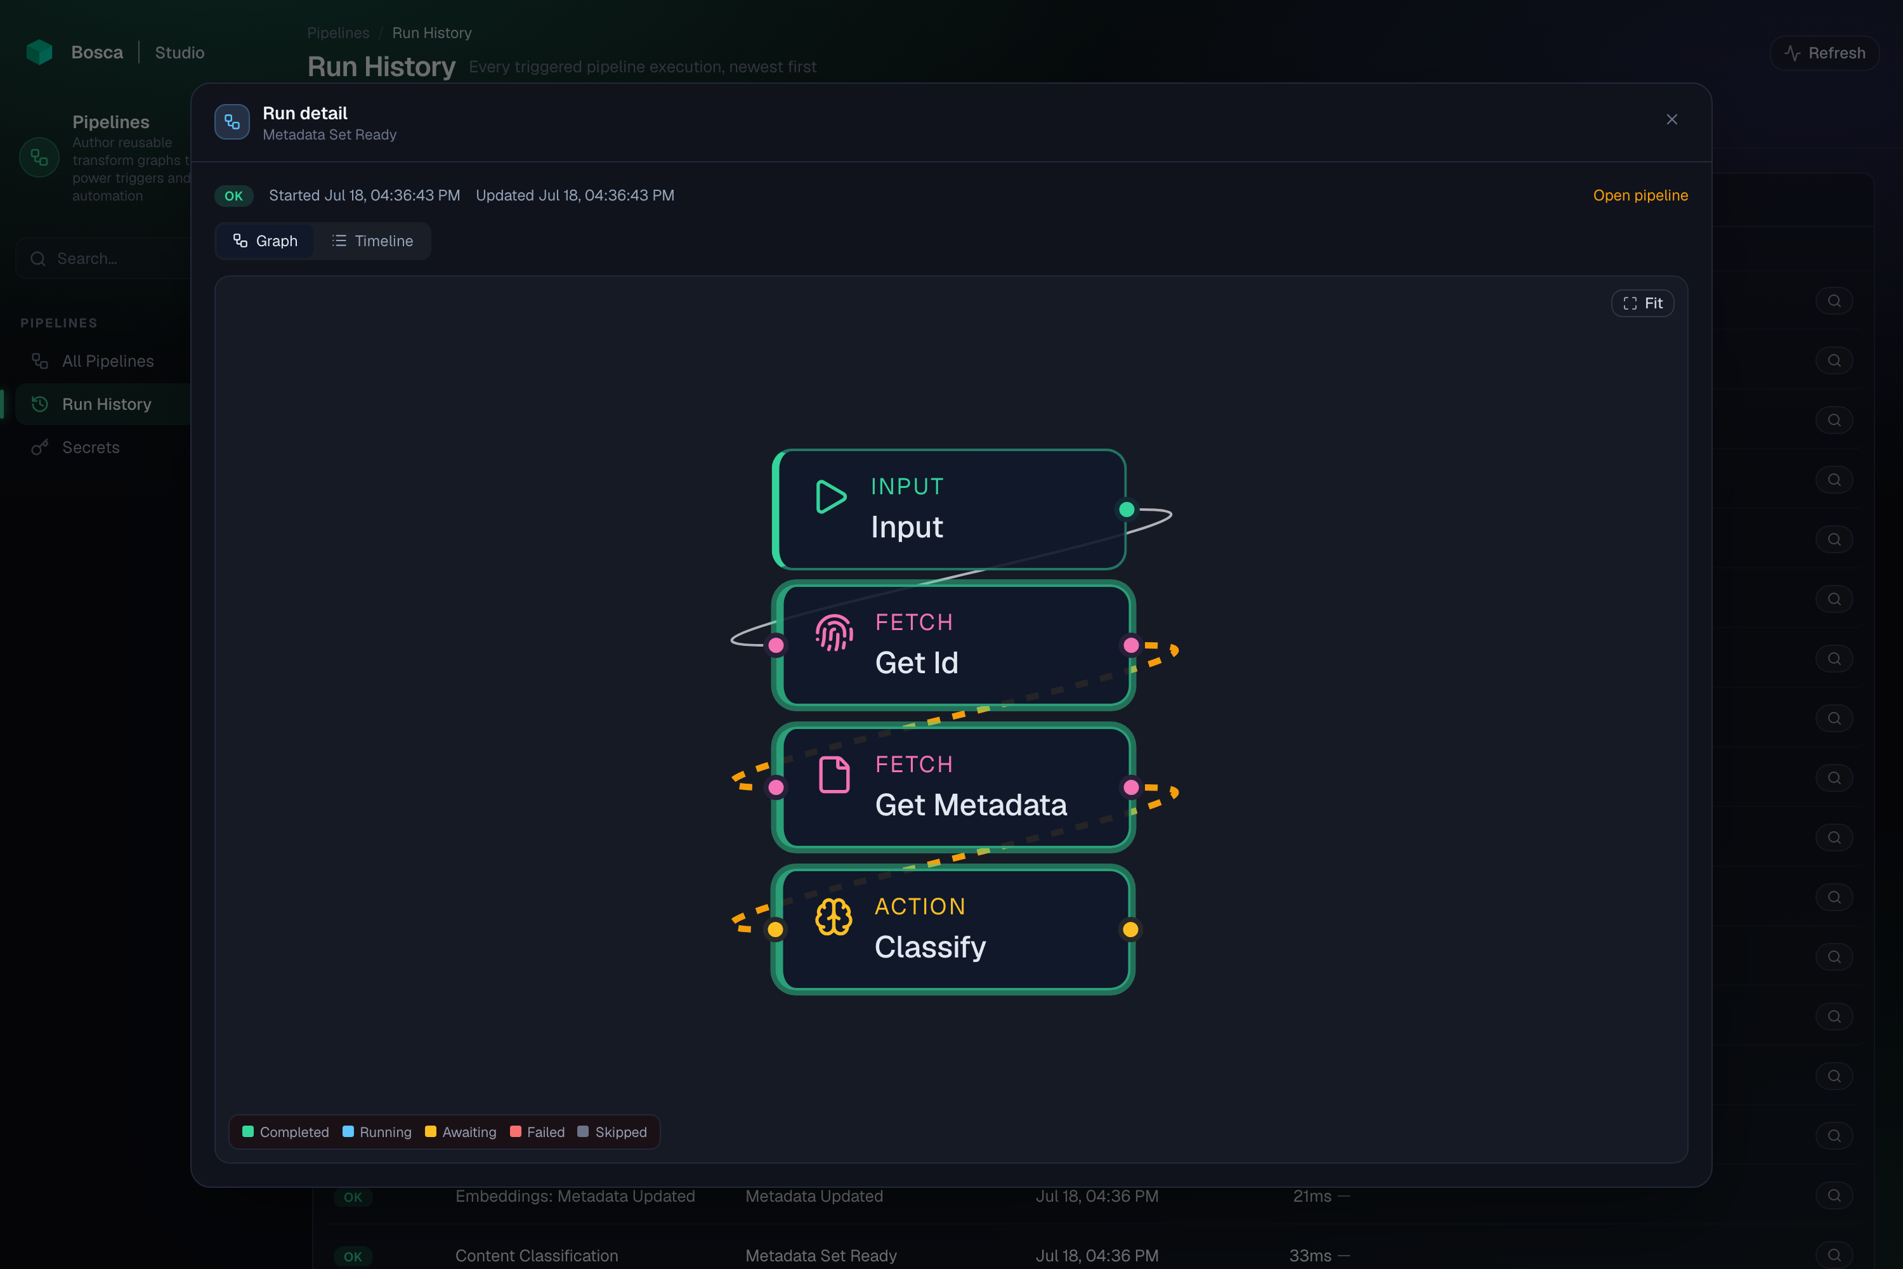The width and height of the screenshot is (1903, 1269).
Task: Click the Timeline tab list icon
Action: click(339, 240)
